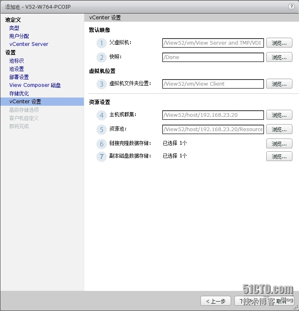The image size is (299, 311).
Task: Open the 类型 step in sidebar
Action: pyautogui.click(x=14, y=28)
